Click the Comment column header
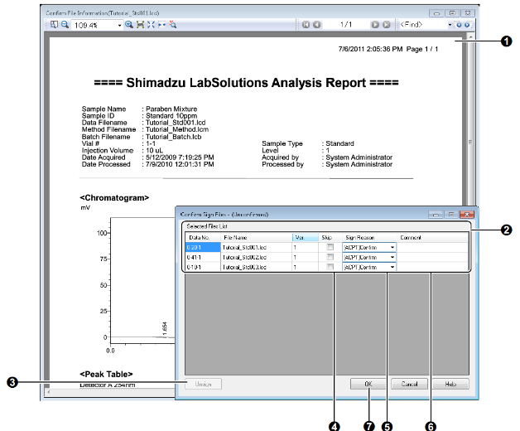This screenshot has width=520, height=431. 432,237
